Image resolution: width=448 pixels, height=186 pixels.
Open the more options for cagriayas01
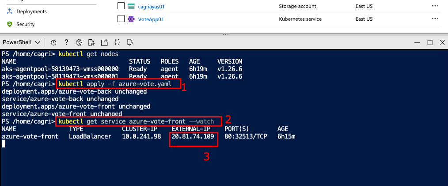(436, 6)
